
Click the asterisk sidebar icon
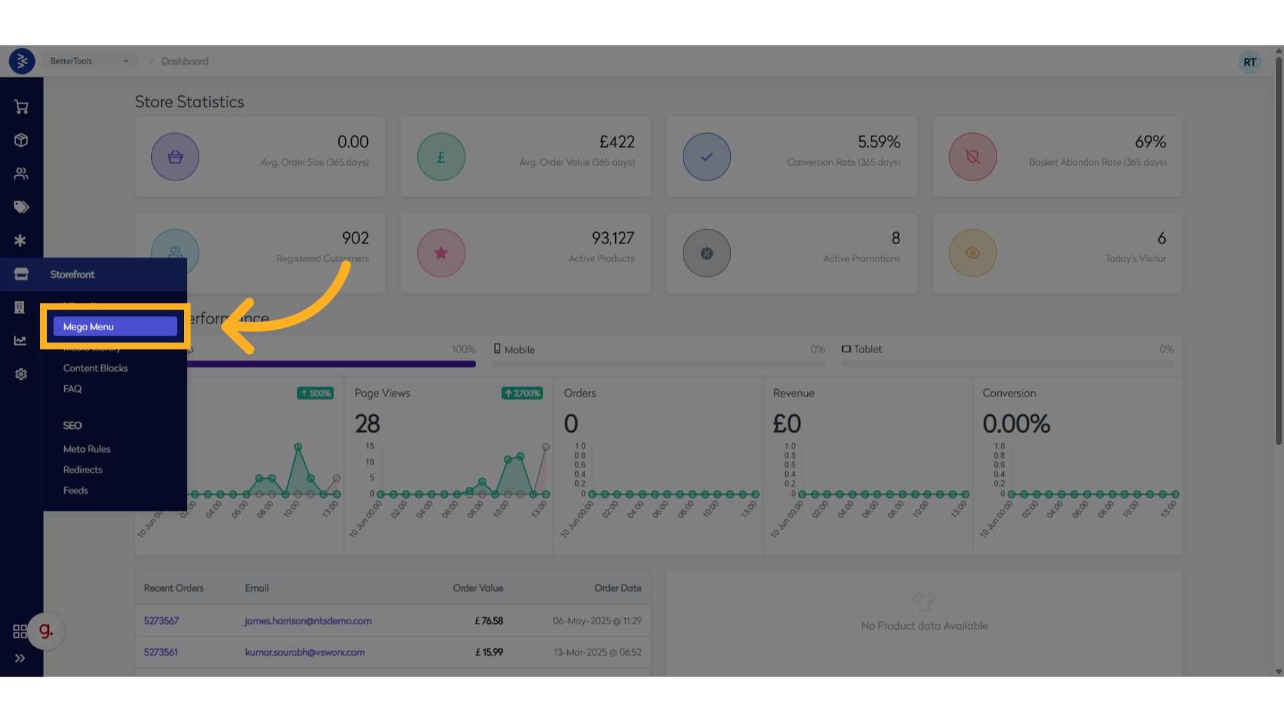click(x=21, y=241)
